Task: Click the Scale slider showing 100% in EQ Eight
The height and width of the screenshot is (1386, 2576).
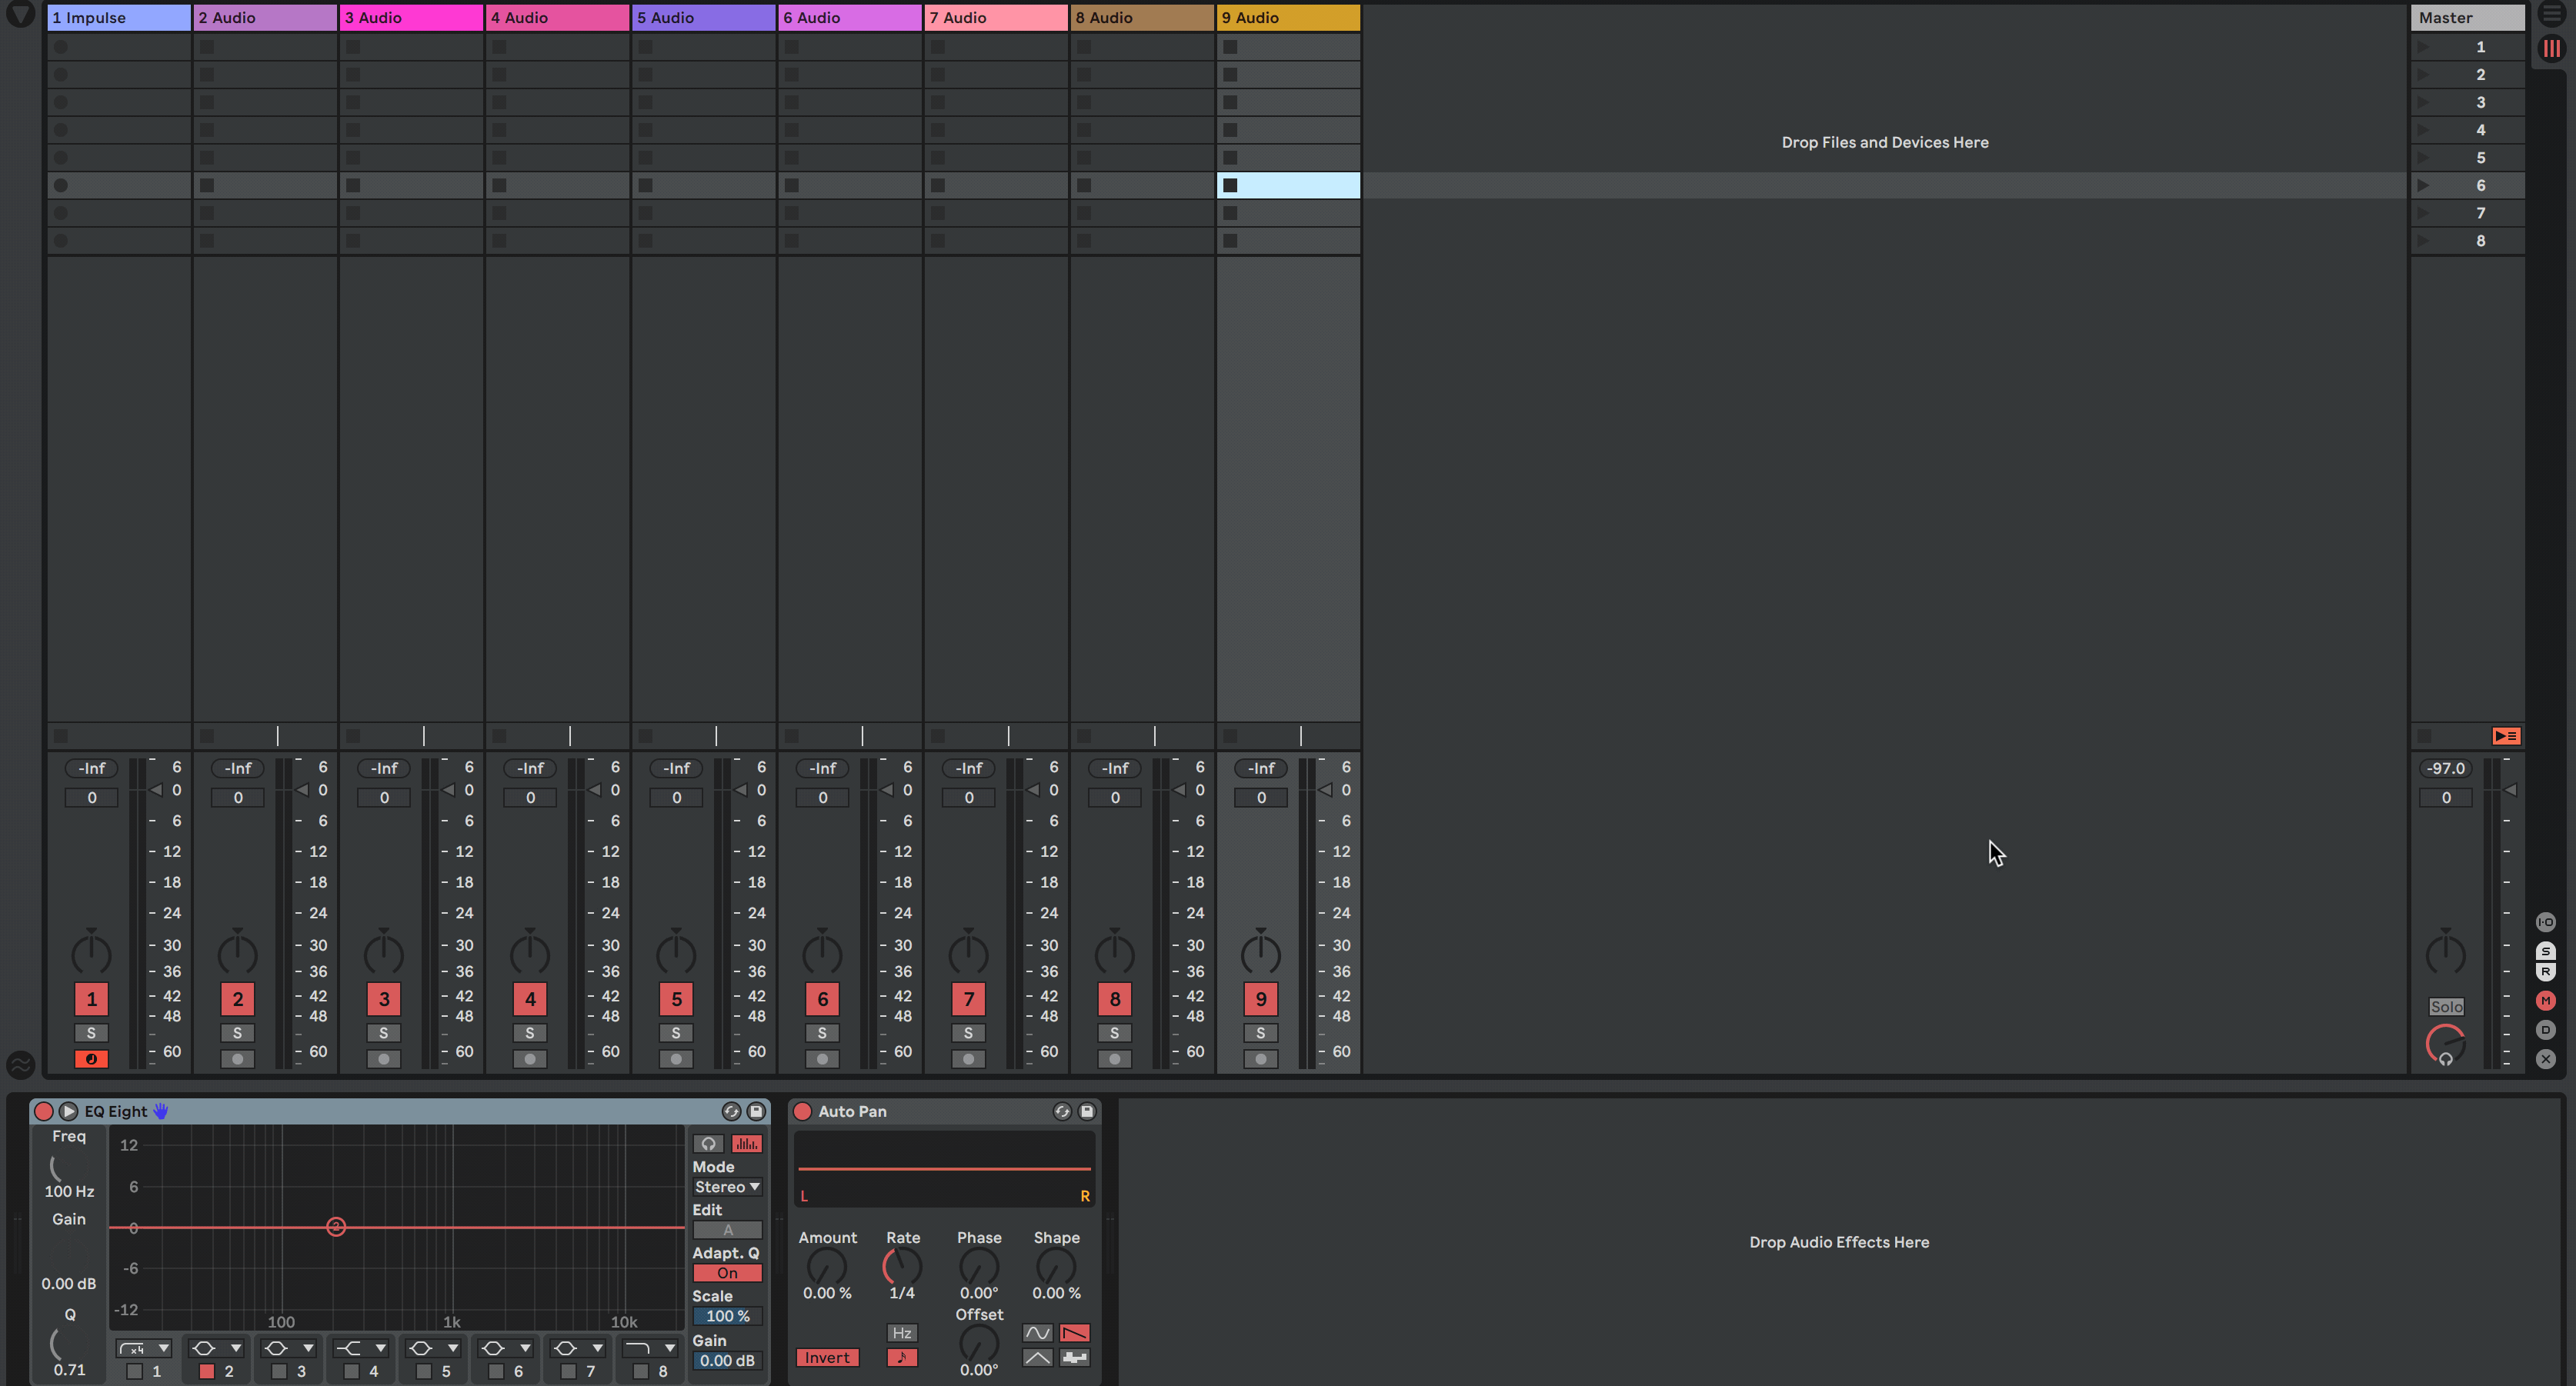Action: pos(727,1316)
